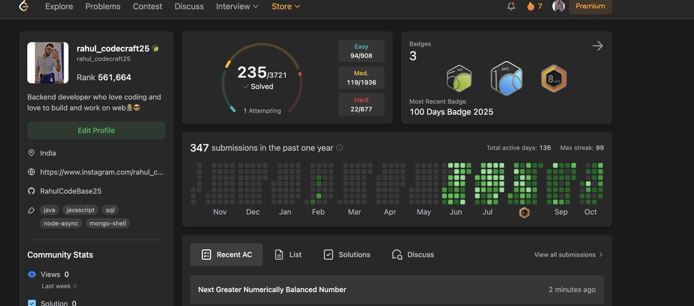The width and height of the screenshot is (694, 306).
Task: Click the Total active days: 136 text
Action: (x=519, y=148)
